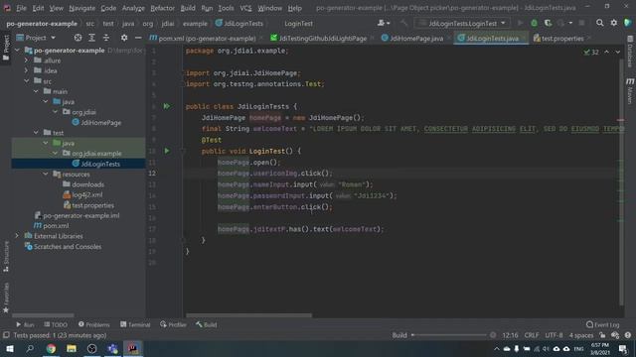Click the UTF-8 encoding in status bar
Viewport: 636px width, 357px height.
click(x=554, y=335)
